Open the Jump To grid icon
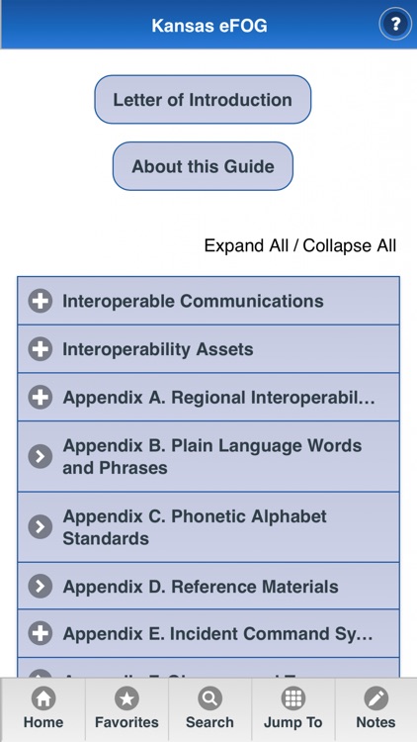The image size is (417, 742). [x=293, y=698]
